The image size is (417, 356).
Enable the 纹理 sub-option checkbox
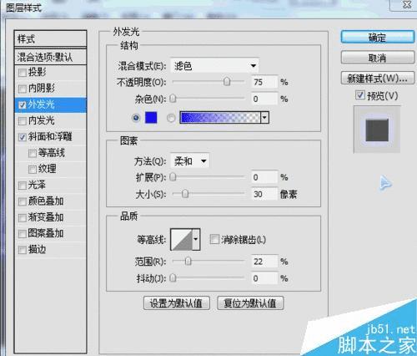(x=33, y=170)
